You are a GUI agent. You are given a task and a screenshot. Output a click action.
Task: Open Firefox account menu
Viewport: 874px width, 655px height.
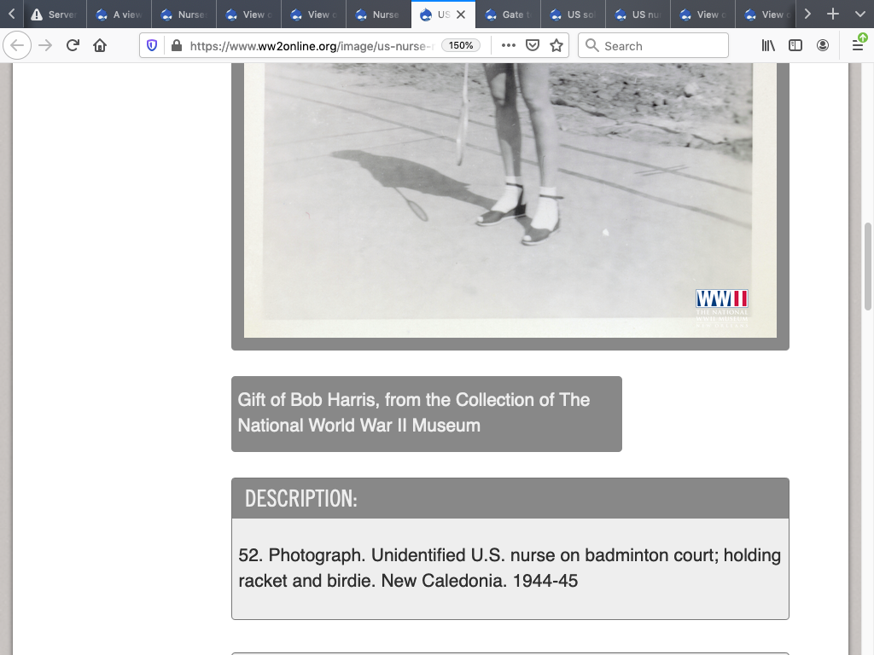(x=823, y=45)
